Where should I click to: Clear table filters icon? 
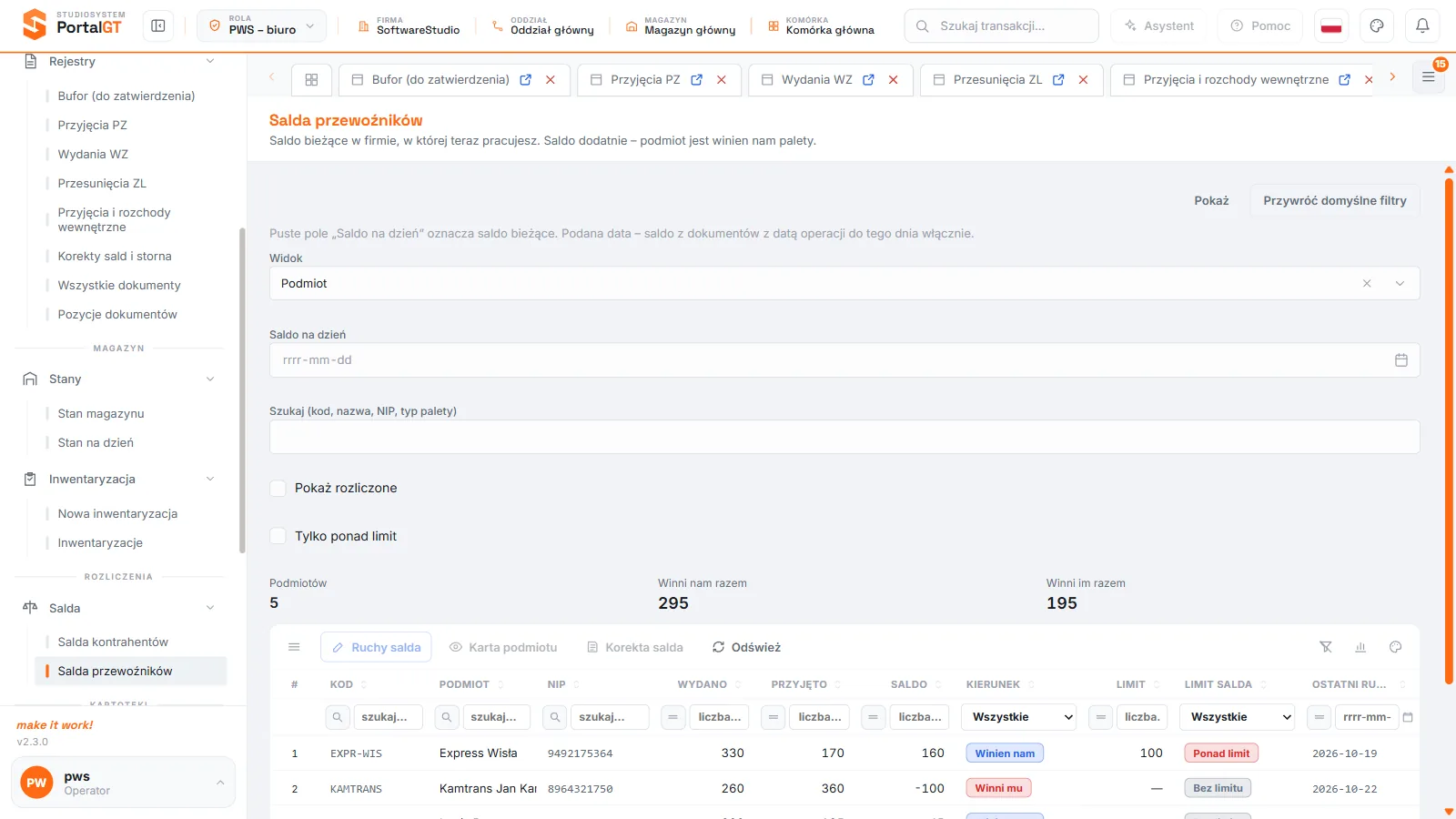coord(1326,647)
